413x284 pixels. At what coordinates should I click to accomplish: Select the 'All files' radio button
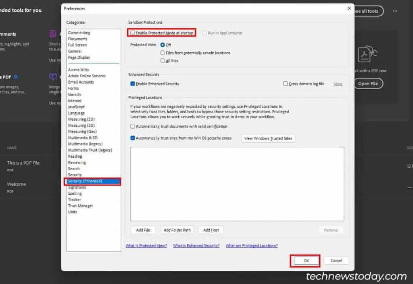click(x=163, y=60)
